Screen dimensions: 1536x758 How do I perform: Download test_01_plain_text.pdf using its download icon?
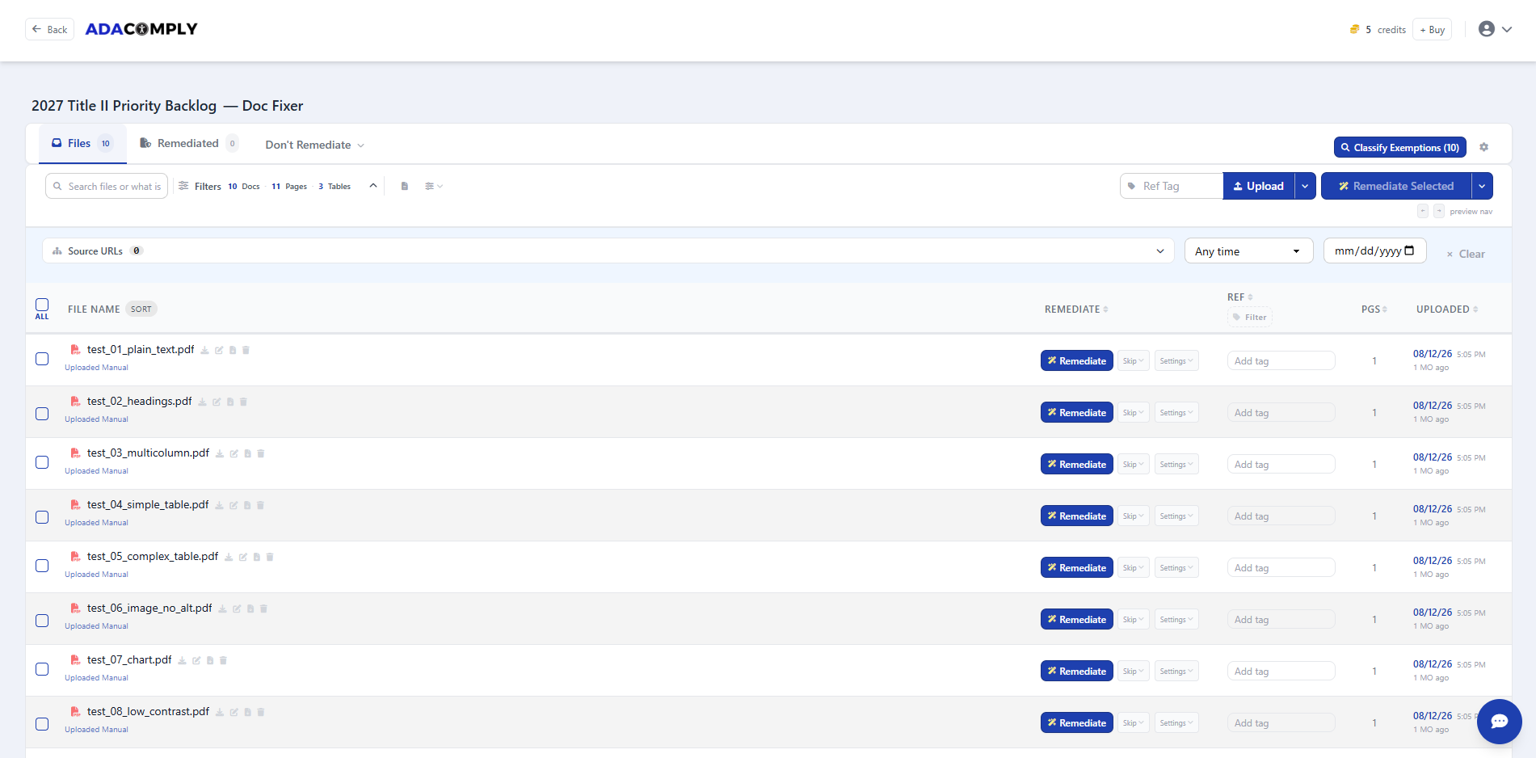[x=204, y=351]
